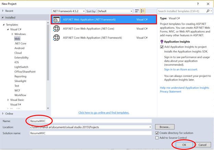Click OK to create the project
Screen dimensions: 214x150
point(184,145)
